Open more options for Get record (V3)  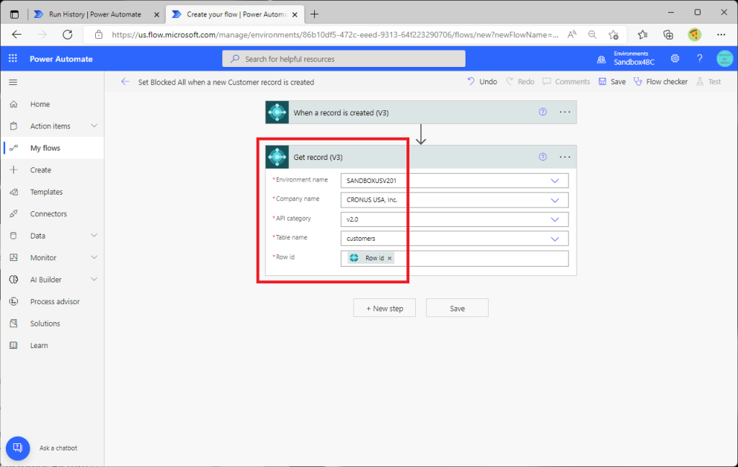[565, 157]
